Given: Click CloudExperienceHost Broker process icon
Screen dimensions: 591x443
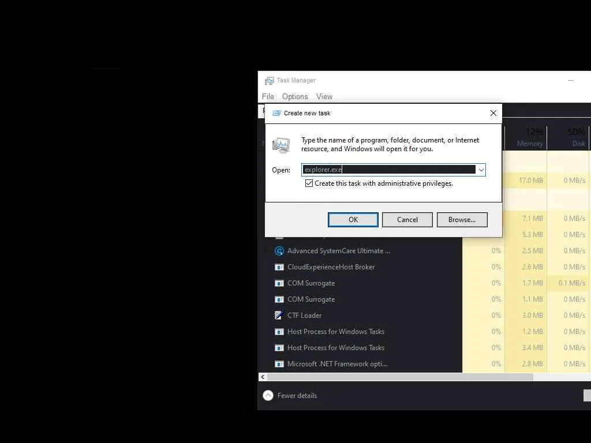Looking at the screenshot, I should (x=279, y=267).
